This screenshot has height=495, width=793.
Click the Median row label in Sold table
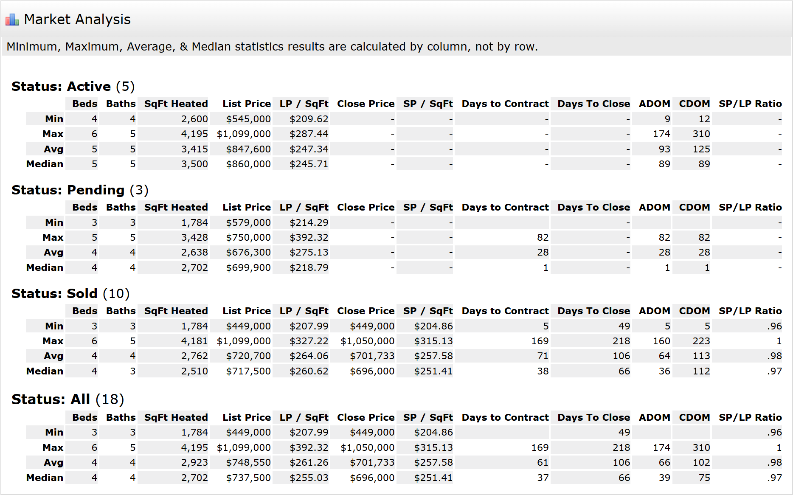point(45,371)
